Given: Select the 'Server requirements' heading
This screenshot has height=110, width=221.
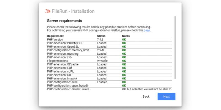Looking at the screenshot, I should click(64, 21).
